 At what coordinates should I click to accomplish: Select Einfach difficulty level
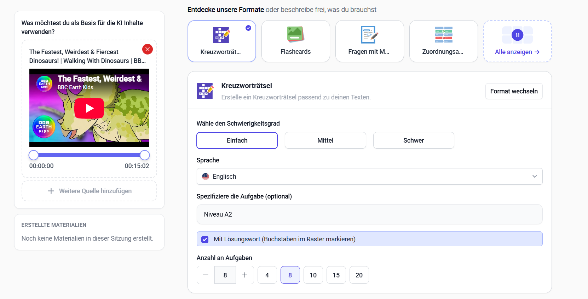coord(237,140)
